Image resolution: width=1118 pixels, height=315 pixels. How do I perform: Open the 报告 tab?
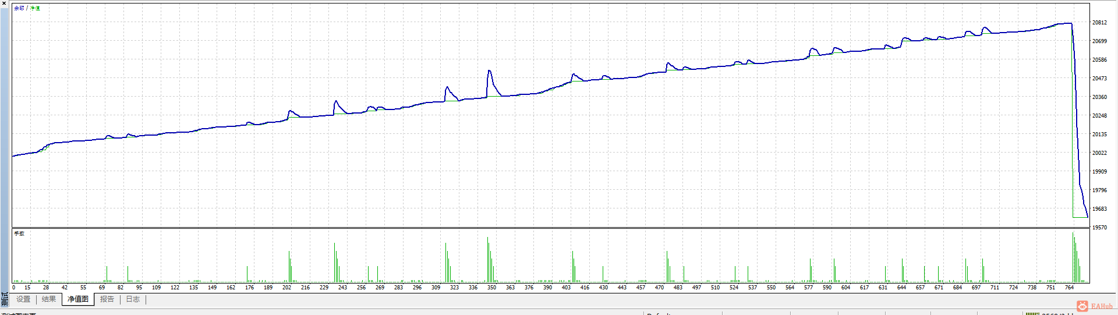(107, 299)
